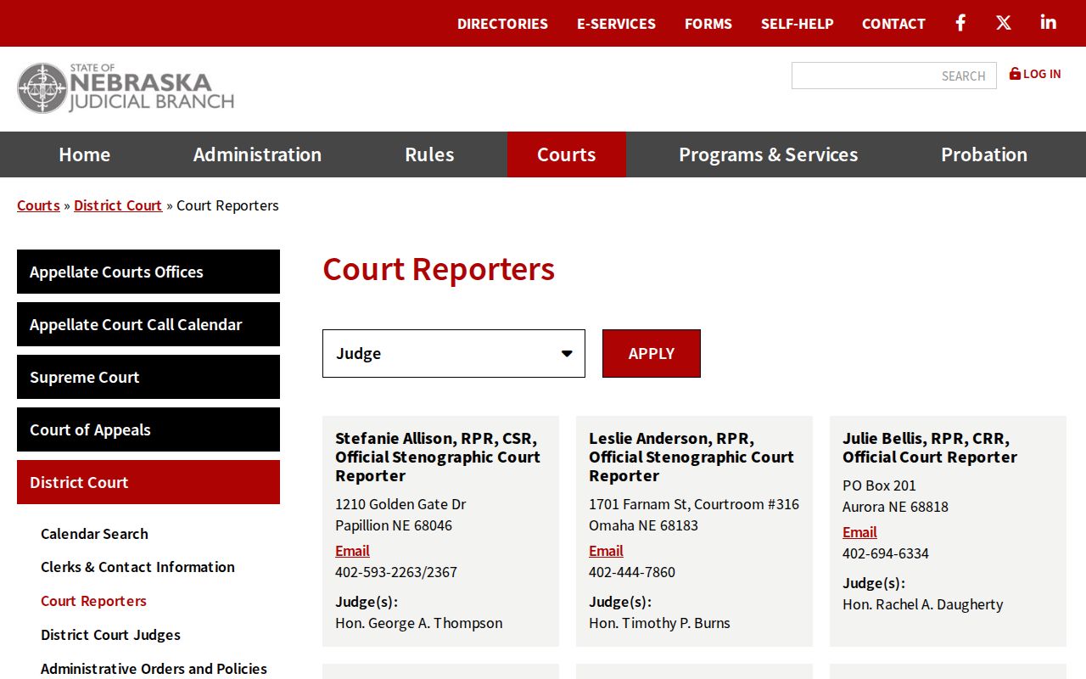Image resolution: width=1086 pixels, height=679 pixels.
Task: Click the red lock Log In link
Action: [x=1035, y=74]
